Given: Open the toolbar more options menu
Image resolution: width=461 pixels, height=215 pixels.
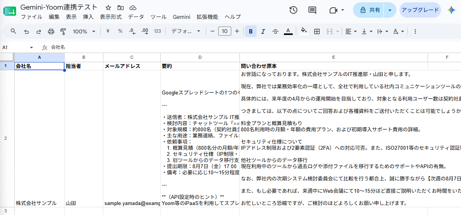Looking at the screenshot, I should [415, 31].
